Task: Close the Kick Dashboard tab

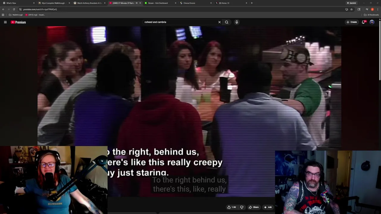Action: 176,3
